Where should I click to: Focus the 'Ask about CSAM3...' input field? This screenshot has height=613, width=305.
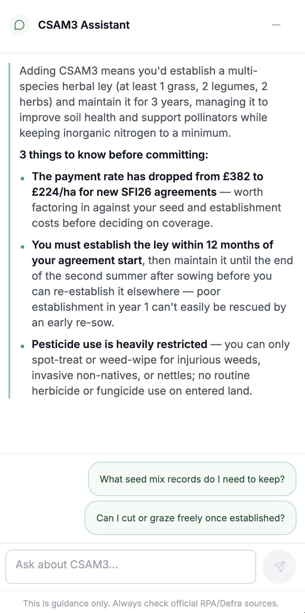[131, 566]
